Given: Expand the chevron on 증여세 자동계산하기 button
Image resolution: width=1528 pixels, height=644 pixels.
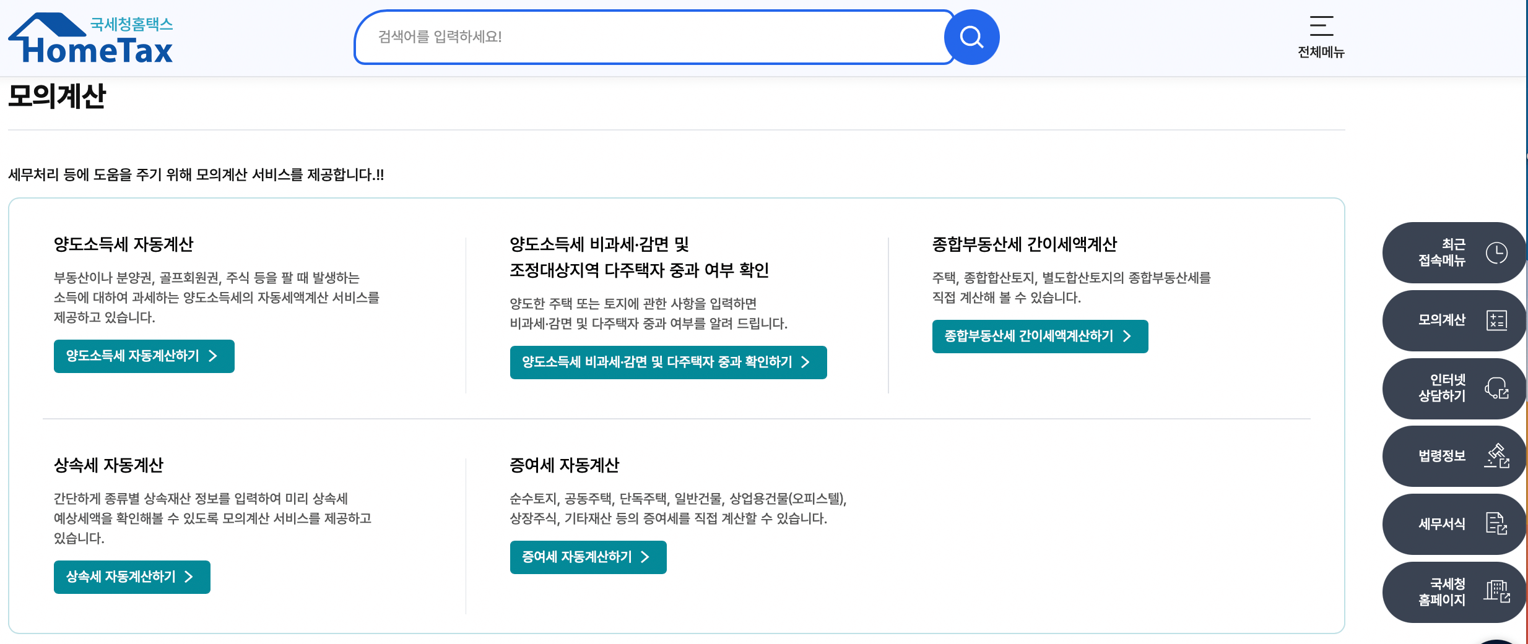Looking at the screenshot, I should point(646,557).
